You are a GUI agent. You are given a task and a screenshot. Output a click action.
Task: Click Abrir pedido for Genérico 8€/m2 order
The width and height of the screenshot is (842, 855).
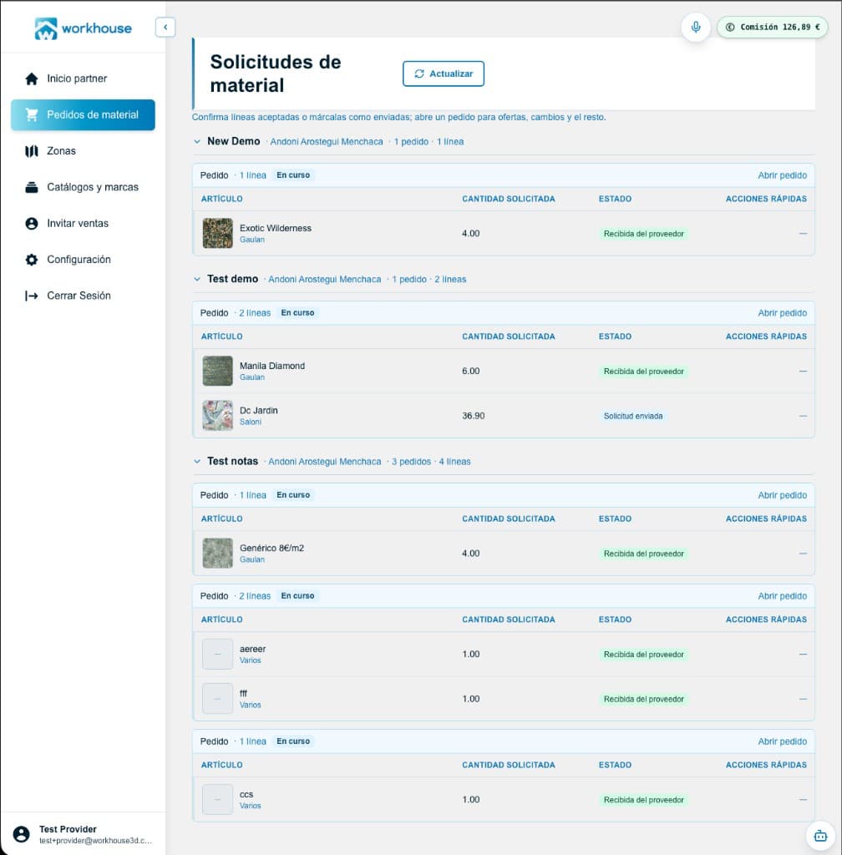(x=782, y=495)
